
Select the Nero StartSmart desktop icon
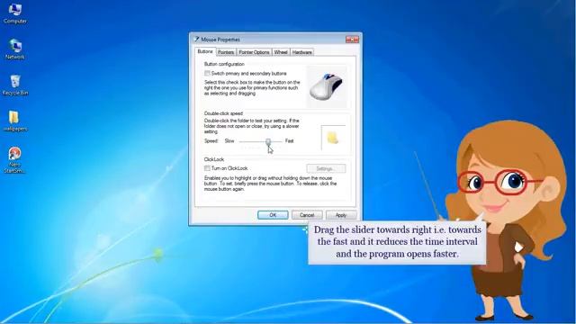point(14,160)
